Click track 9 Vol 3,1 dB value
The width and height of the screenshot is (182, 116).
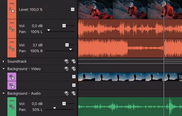click(x=38, y=45)
